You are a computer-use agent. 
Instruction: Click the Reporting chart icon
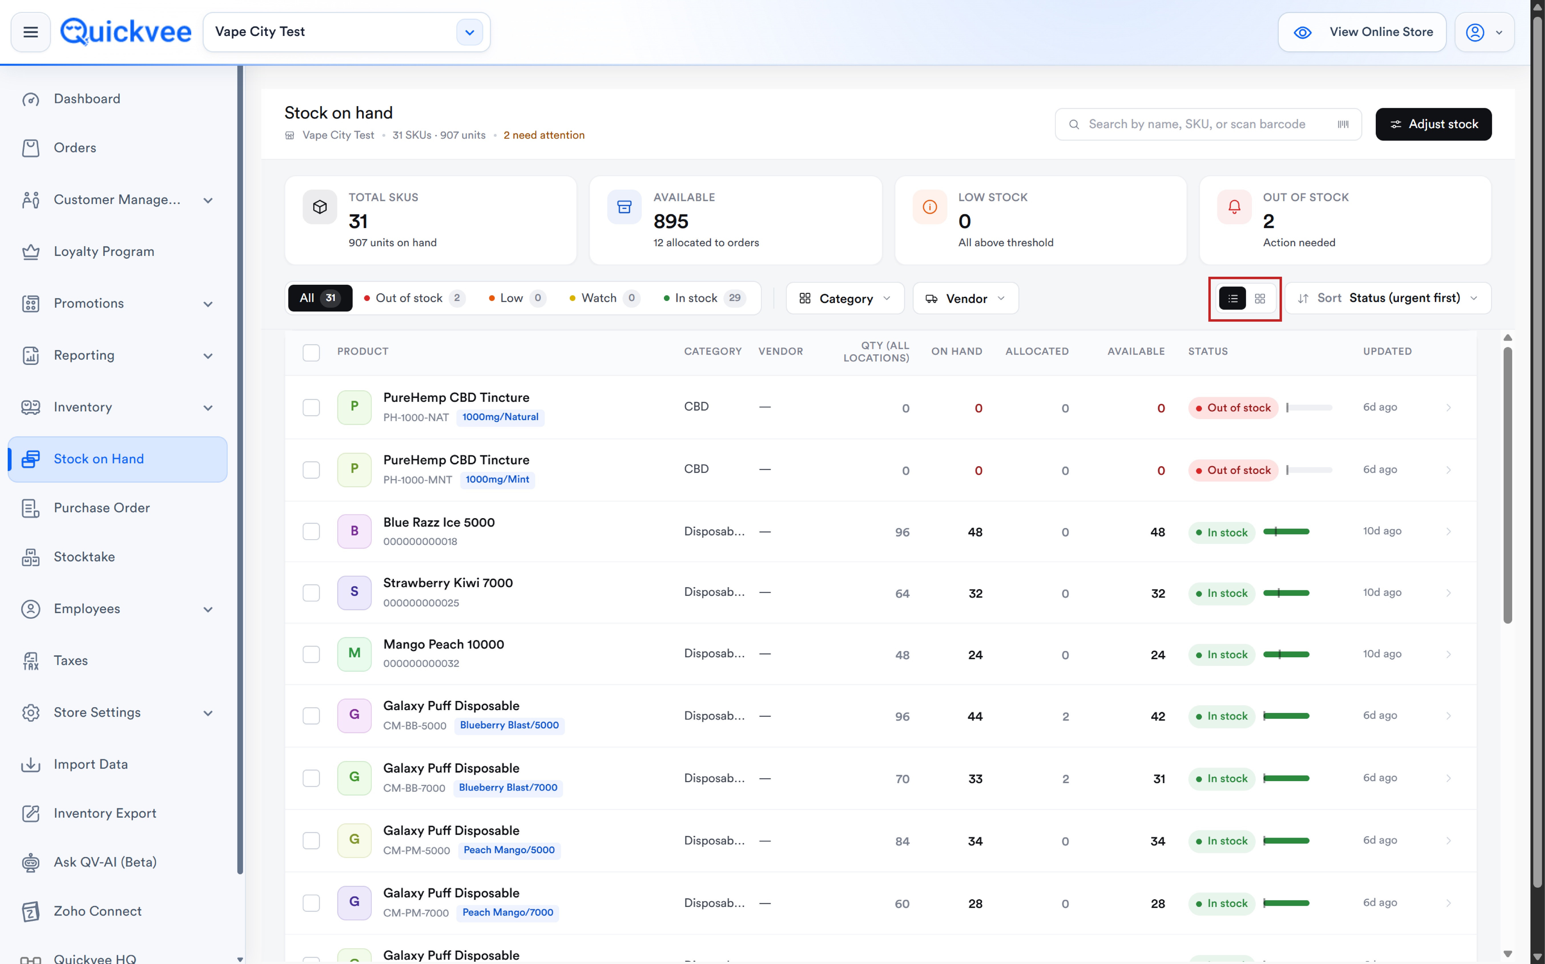(x=31, y=356)
